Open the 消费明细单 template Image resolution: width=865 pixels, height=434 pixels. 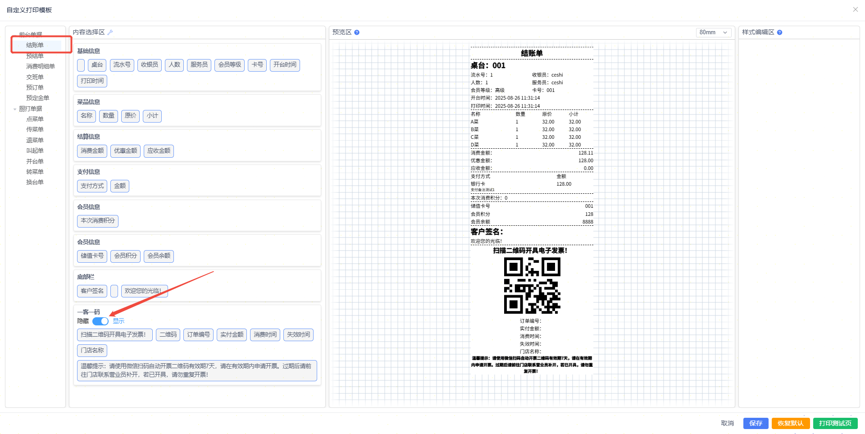41,66
